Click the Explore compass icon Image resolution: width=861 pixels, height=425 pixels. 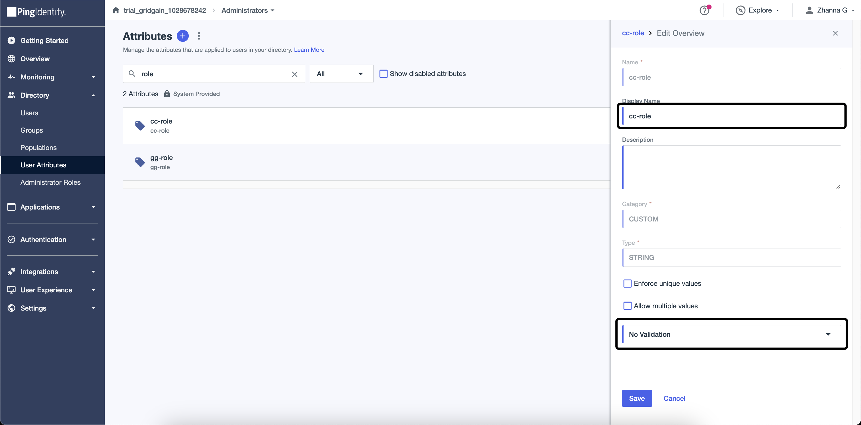pos(740,10)
